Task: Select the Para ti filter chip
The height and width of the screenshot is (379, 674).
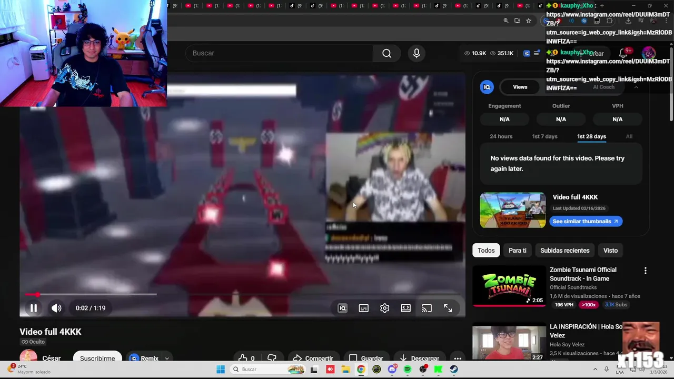Action: click(x=518, y=251)
